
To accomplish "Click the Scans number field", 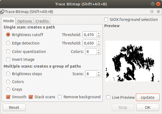I will tap(91, 74).
